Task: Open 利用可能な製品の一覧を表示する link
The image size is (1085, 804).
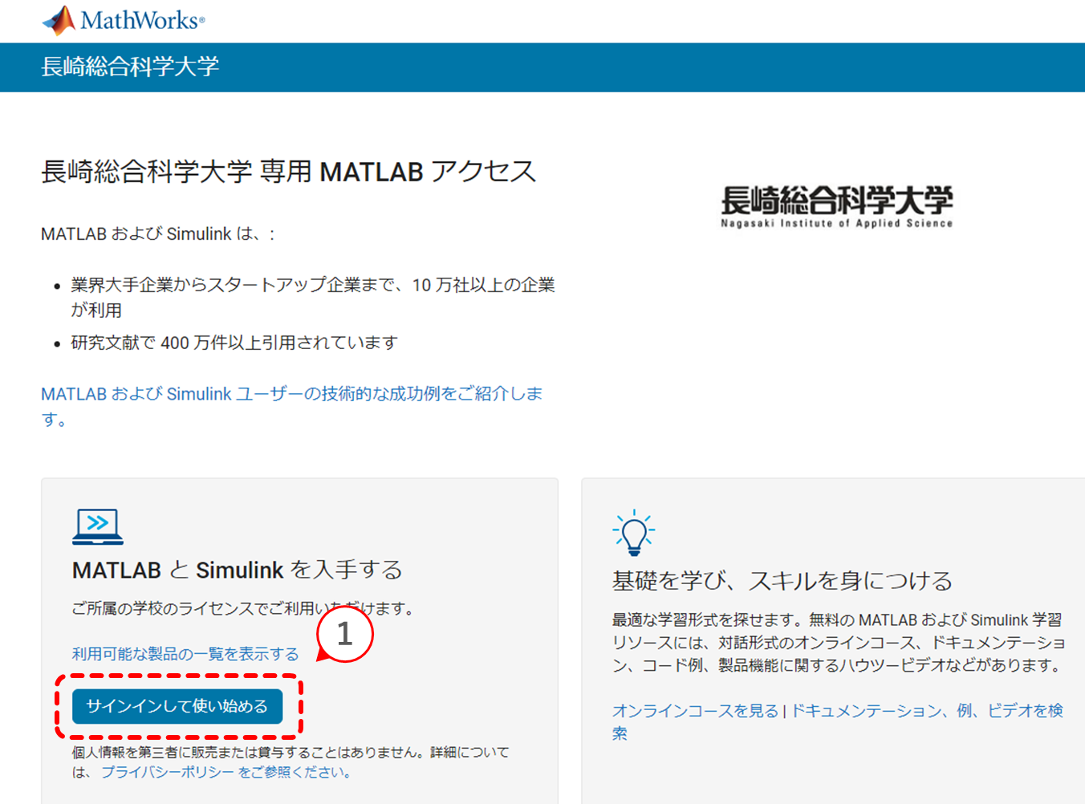Action: click(185, 654)
